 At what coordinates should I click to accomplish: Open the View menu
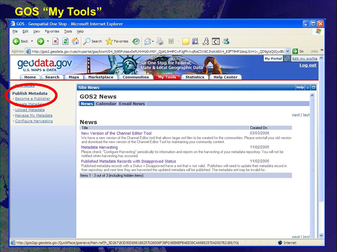(37, 31)
